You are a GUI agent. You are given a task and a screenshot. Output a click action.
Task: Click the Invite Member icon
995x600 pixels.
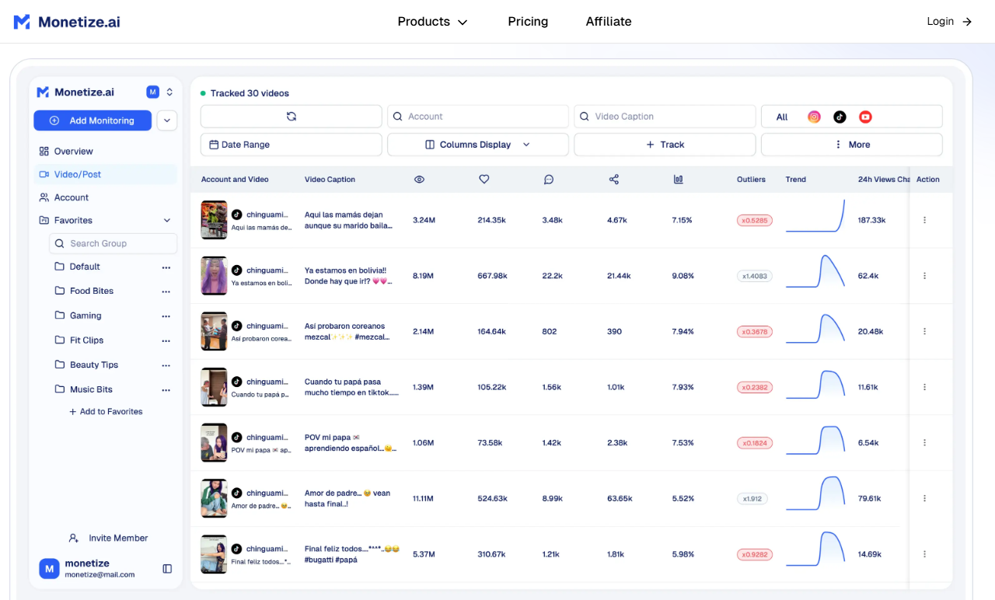73,537
